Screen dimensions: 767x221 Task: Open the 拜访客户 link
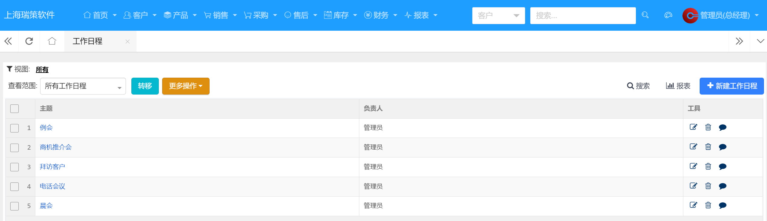53,167
